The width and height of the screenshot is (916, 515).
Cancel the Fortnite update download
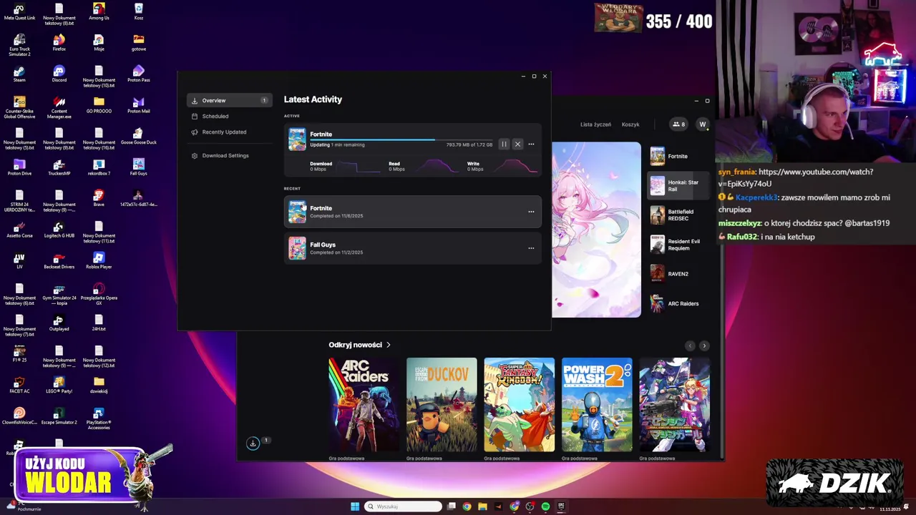517,144
